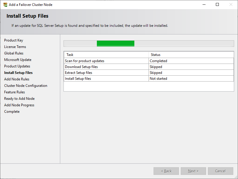Select the Add Node Progress step
The height and width of the screenshot is (179, 238).
pos(19,105)
